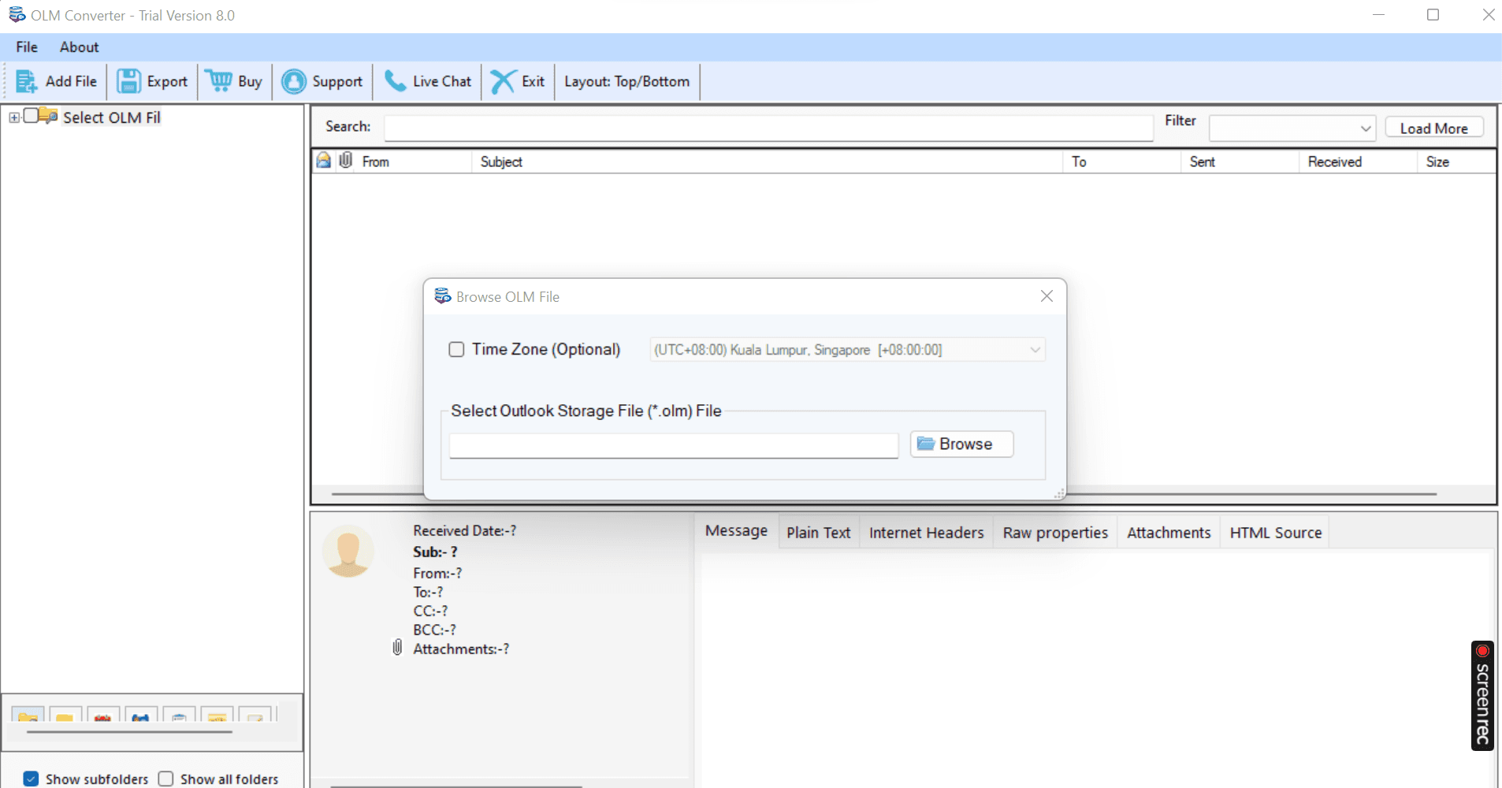
Task: Click the Export floppy-disk icon
Action: (128, 81)
